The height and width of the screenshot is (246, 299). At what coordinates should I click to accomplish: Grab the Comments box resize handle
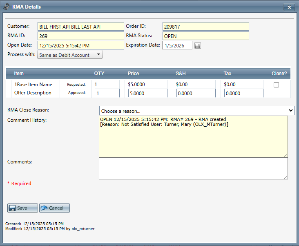(286, 177)
